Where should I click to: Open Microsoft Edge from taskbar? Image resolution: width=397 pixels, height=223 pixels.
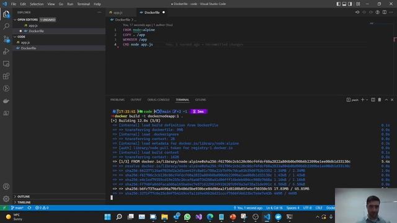click(x=210, y=217)
